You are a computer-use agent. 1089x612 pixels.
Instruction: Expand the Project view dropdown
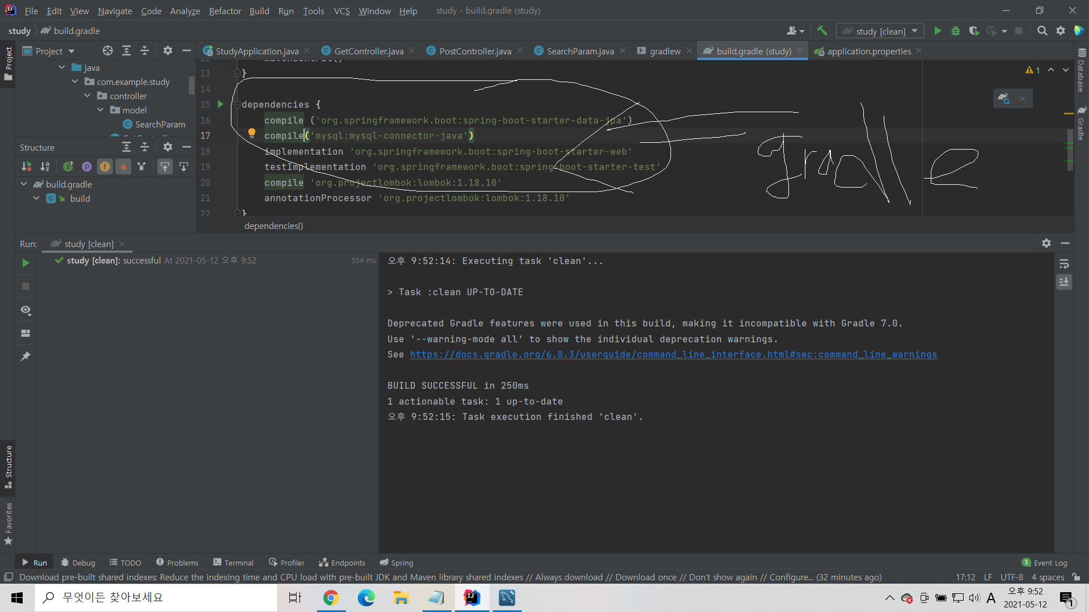71,51
